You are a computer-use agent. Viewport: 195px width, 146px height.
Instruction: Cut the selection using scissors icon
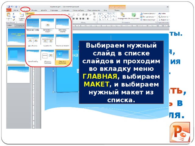(13, 13)
